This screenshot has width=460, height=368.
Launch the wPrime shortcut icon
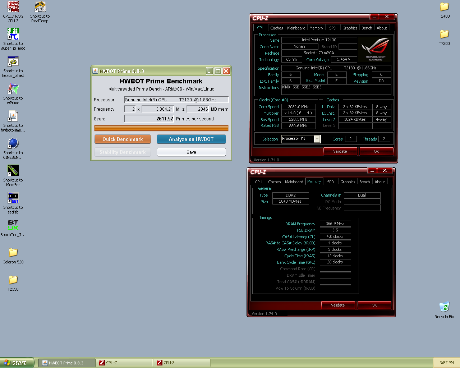point(13,89)
